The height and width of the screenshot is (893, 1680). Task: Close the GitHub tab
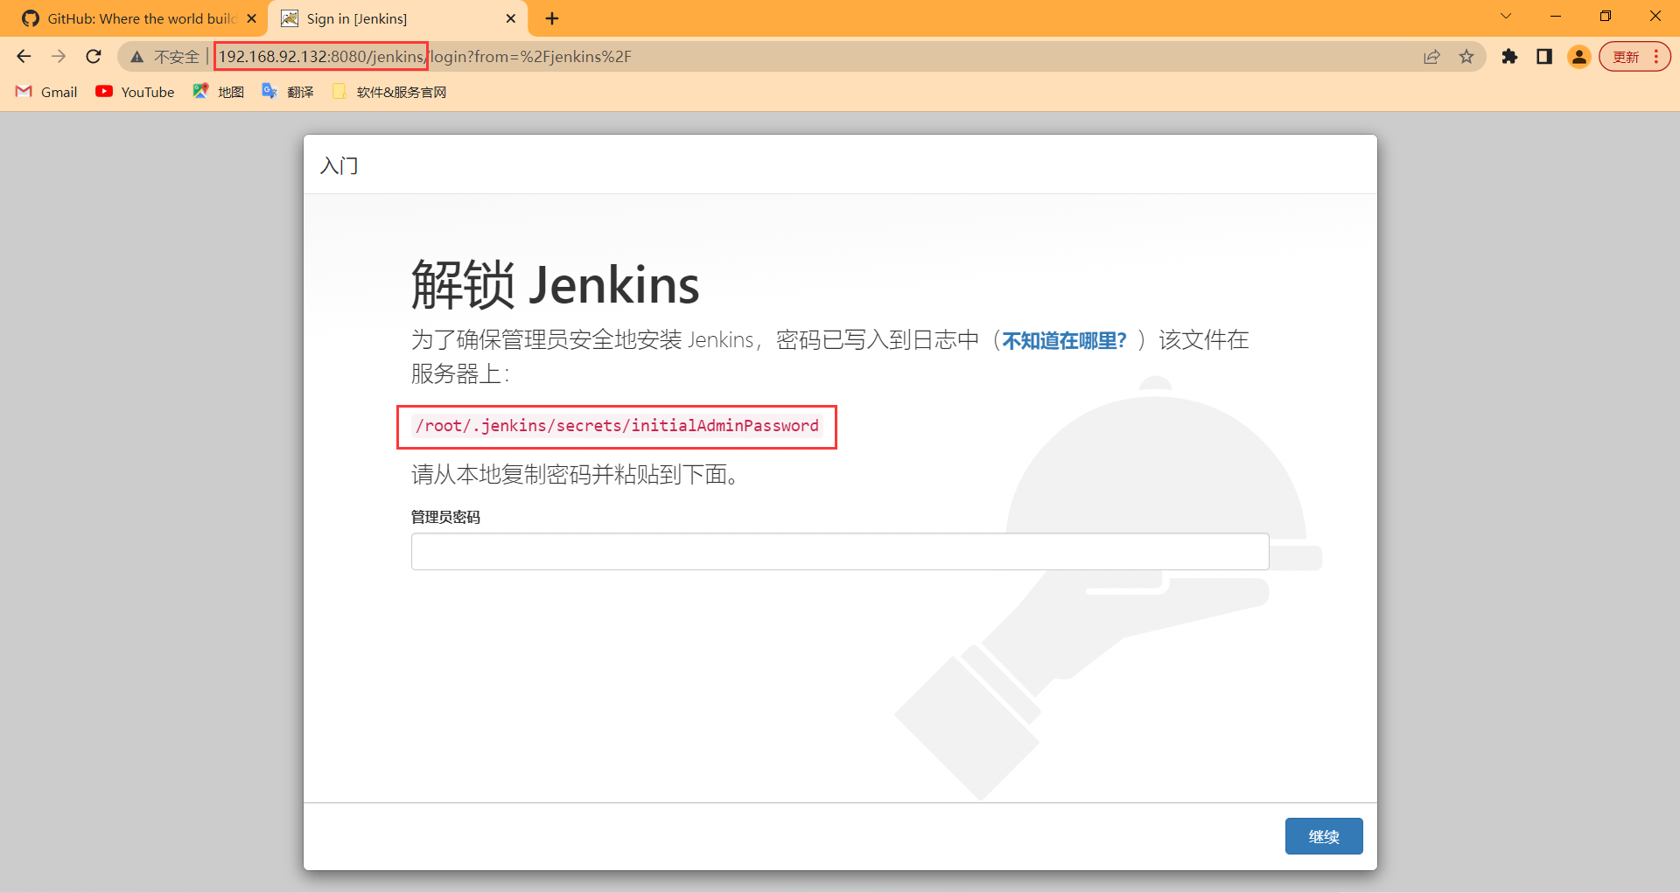point(252,18)
